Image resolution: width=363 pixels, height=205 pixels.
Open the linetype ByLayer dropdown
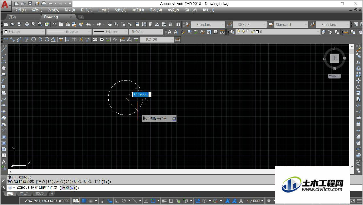(68, 32)
